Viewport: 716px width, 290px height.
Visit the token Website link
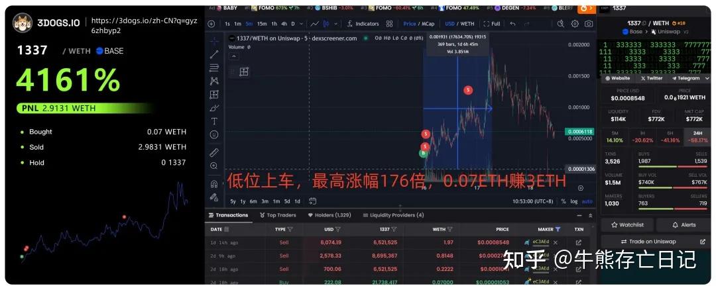pyautogui.click(x=617, y=78)
